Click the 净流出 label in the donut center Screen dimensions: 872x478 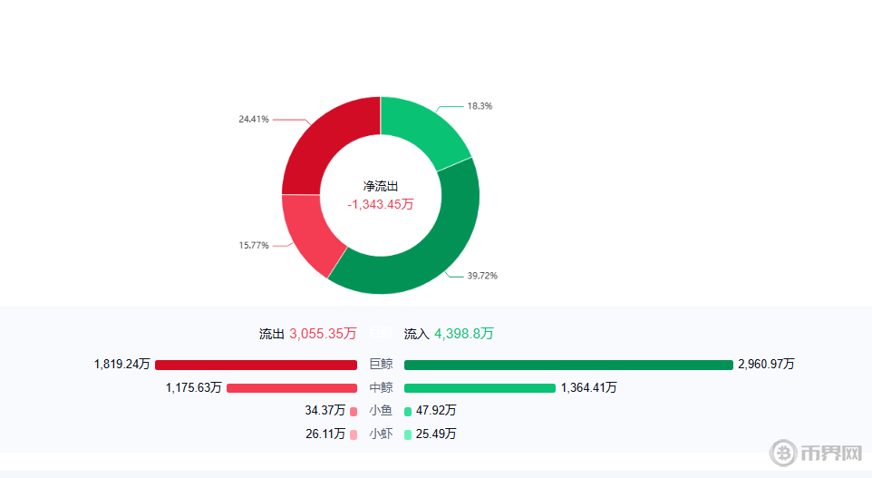tap(381, 186)
